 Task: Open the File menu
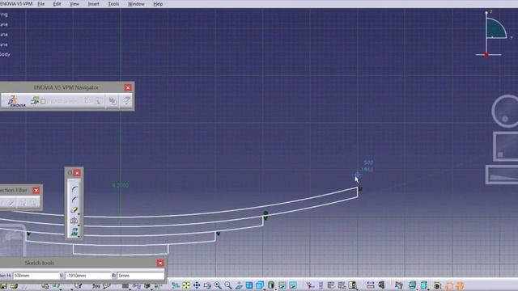[x=40, y=4]
